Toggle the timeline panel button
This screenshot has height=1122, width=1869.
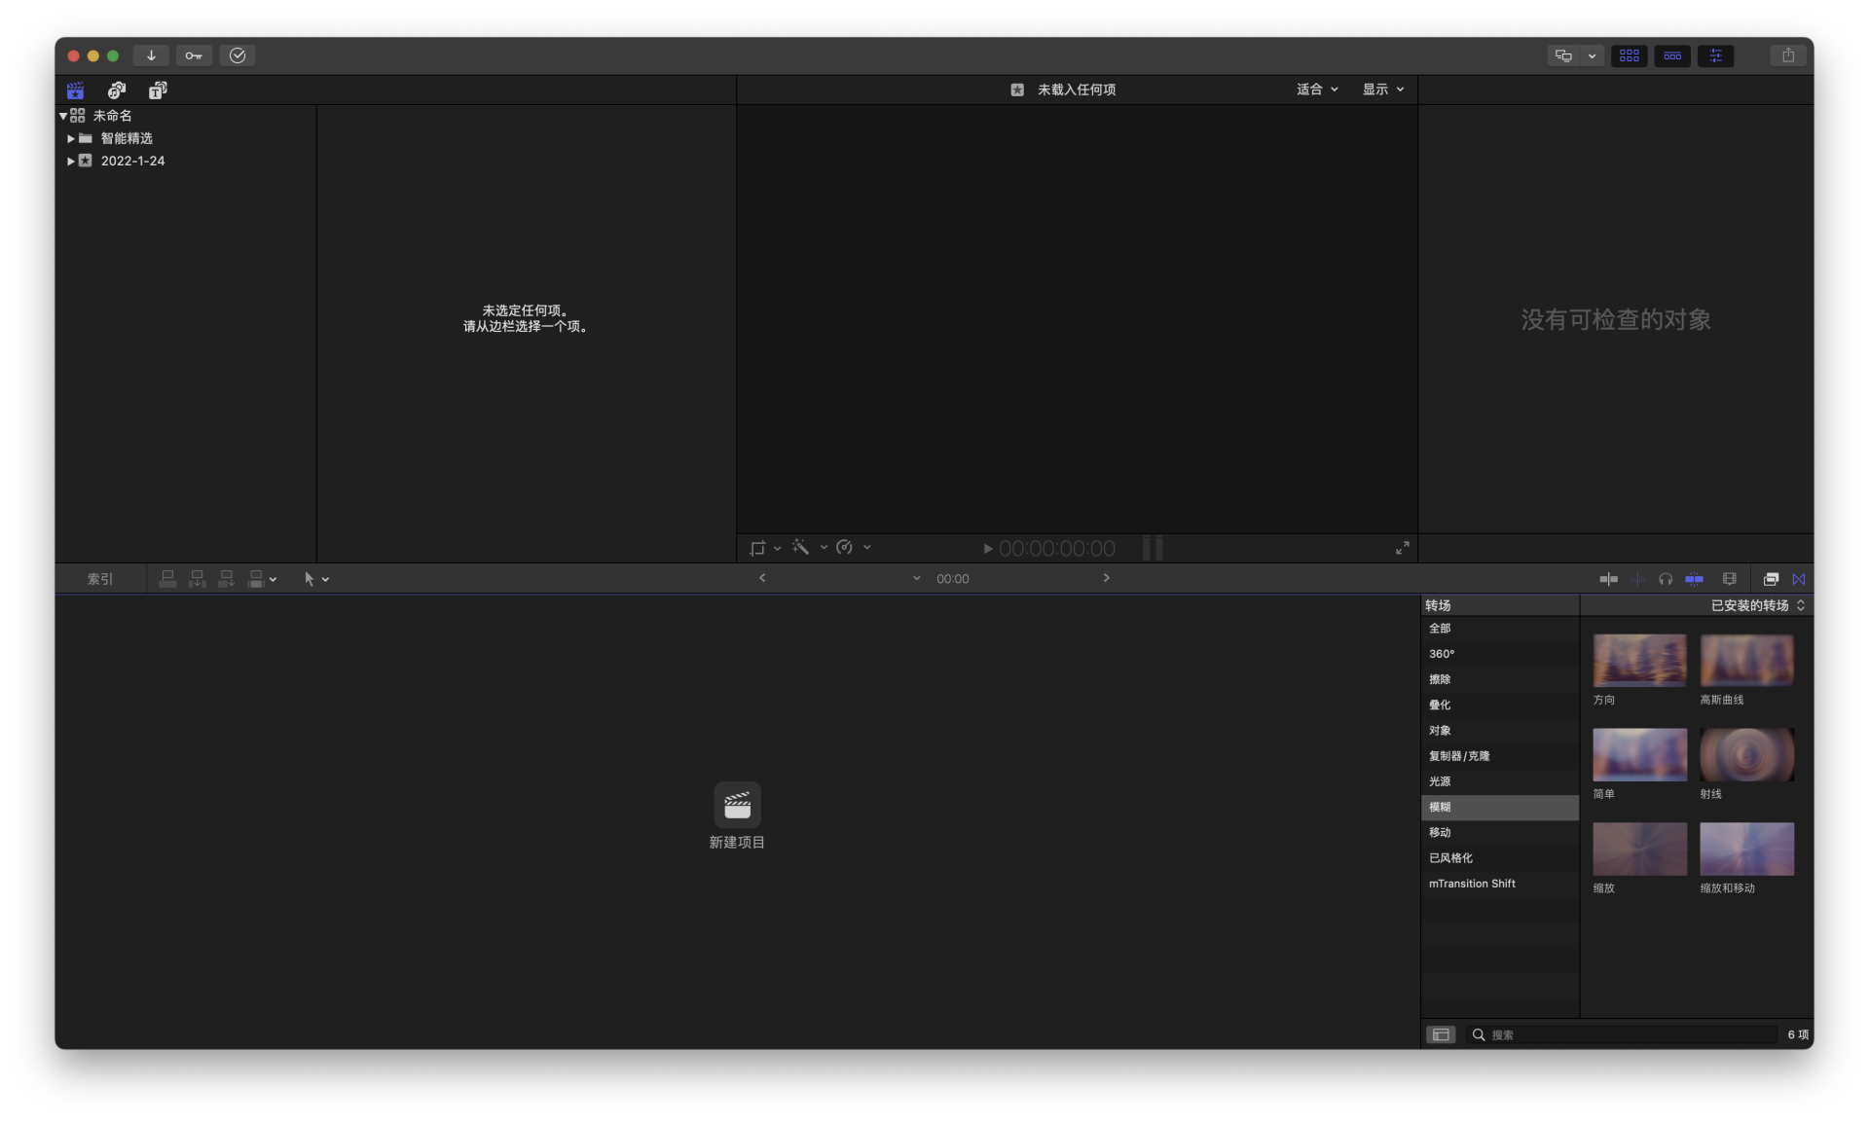[1672, 55]
